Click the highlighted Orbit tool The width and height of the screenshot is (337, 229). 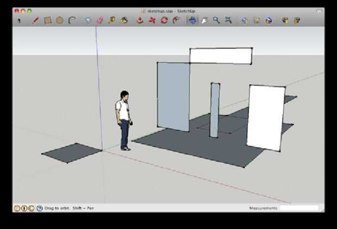(192, 21)
